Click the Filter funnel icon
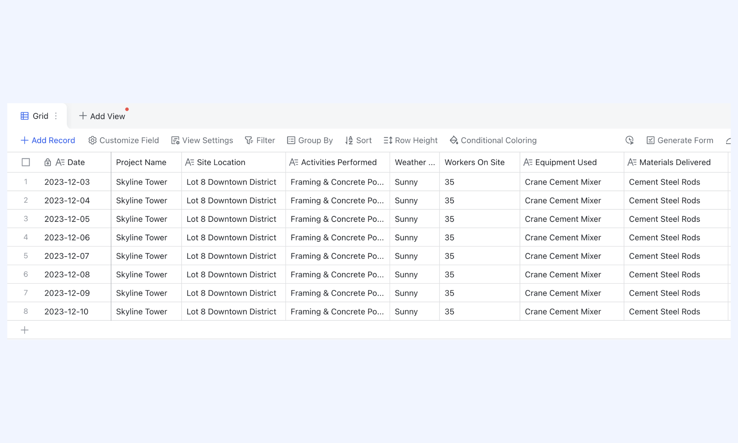 point(249,140)
